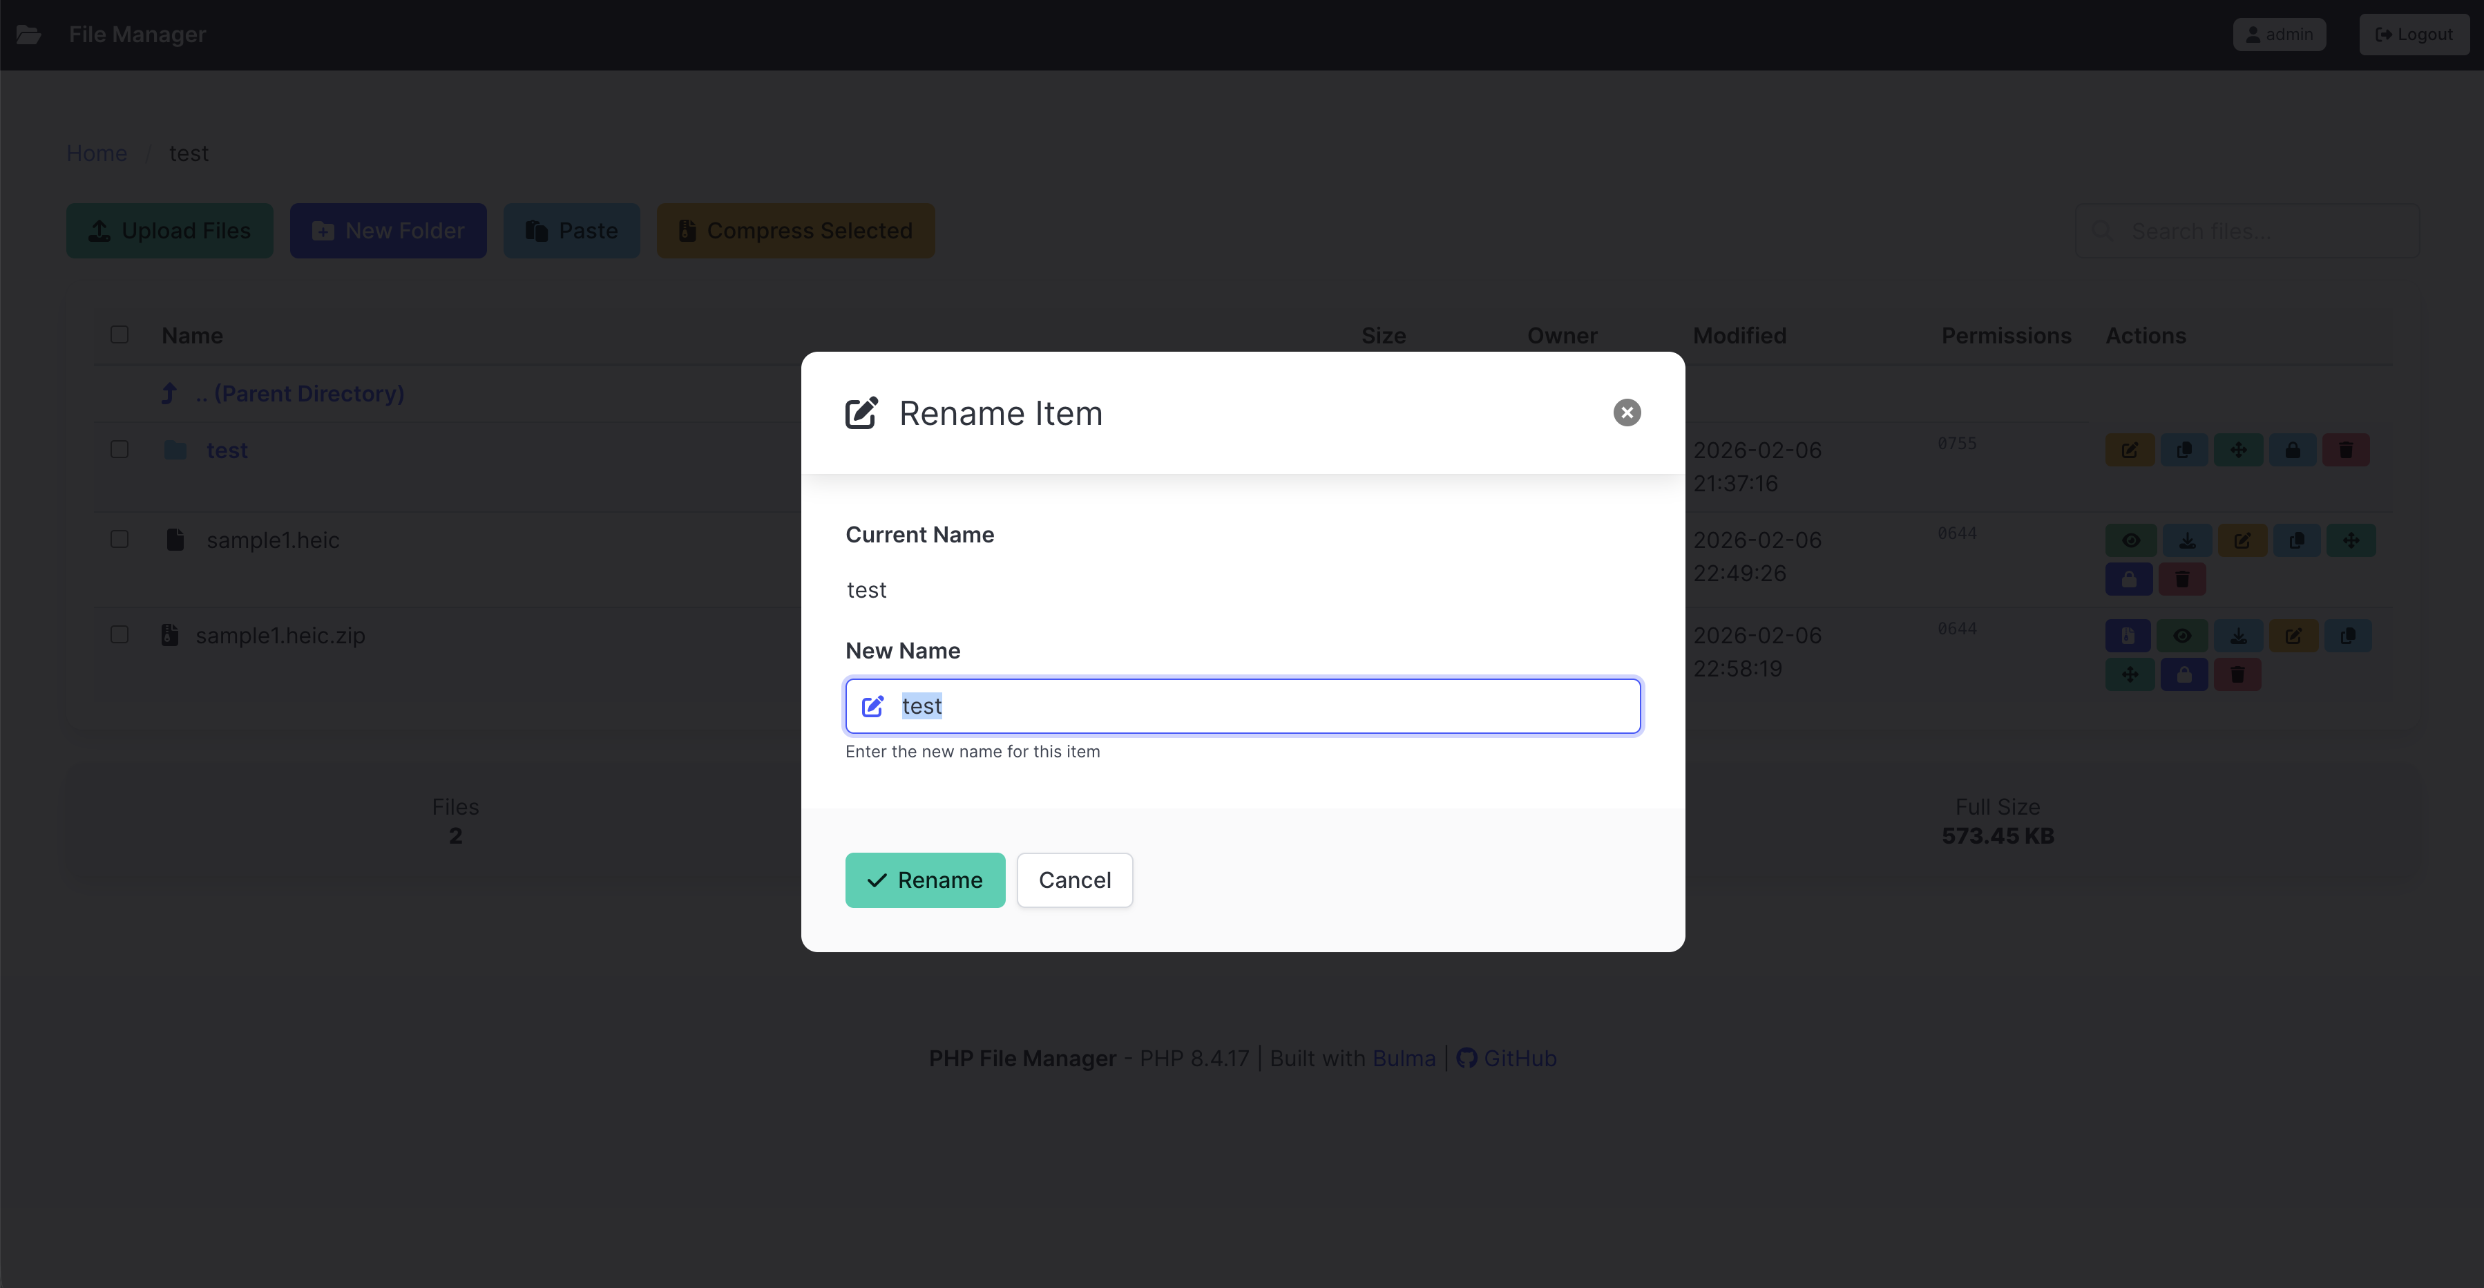Viewport: 2484px width, 1288px height.
Task: Click the extract archive icon for sample1.heic.zip
Action: tap(2127, 636)
